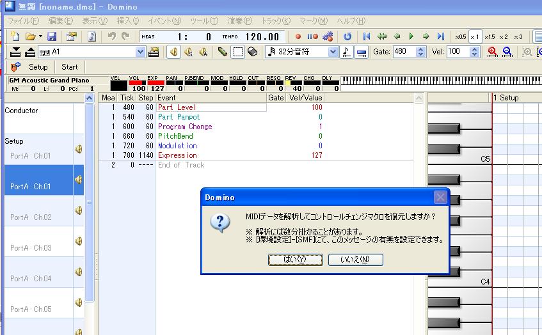Mute the Setup PortA Ch.01 track speaker

tap(79, 149)
